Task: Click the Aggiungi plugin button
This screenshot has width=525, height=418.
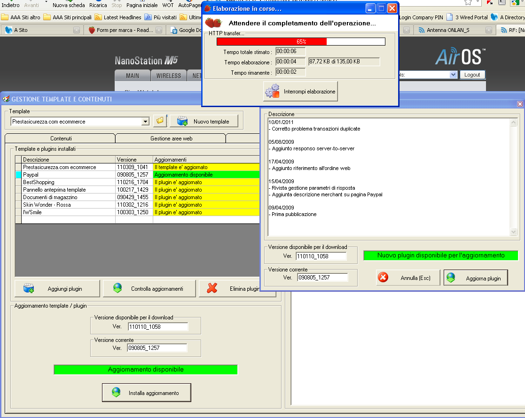Action: [57, 288]
